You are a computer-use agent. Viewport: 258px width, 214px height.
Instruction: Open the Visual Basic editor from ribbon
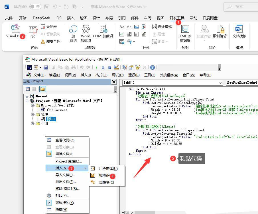click(x=16, y=31)
